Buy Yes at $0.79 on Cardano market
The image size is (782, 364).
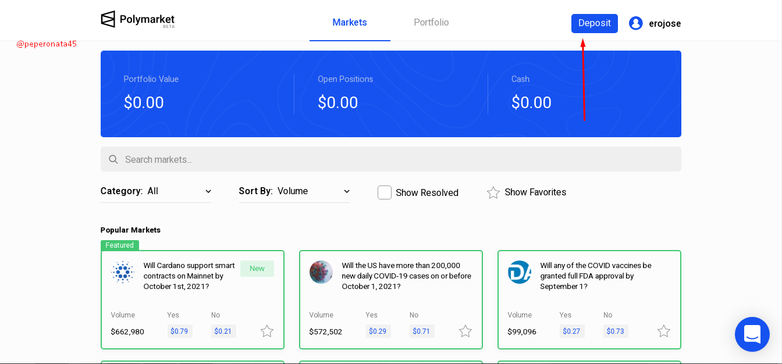pyautogui.click(x=180, y=331)
